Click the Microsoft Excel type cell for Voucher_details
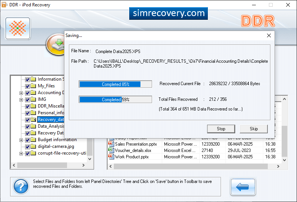The width and height of the screenshot is (297, 202). 179,150
